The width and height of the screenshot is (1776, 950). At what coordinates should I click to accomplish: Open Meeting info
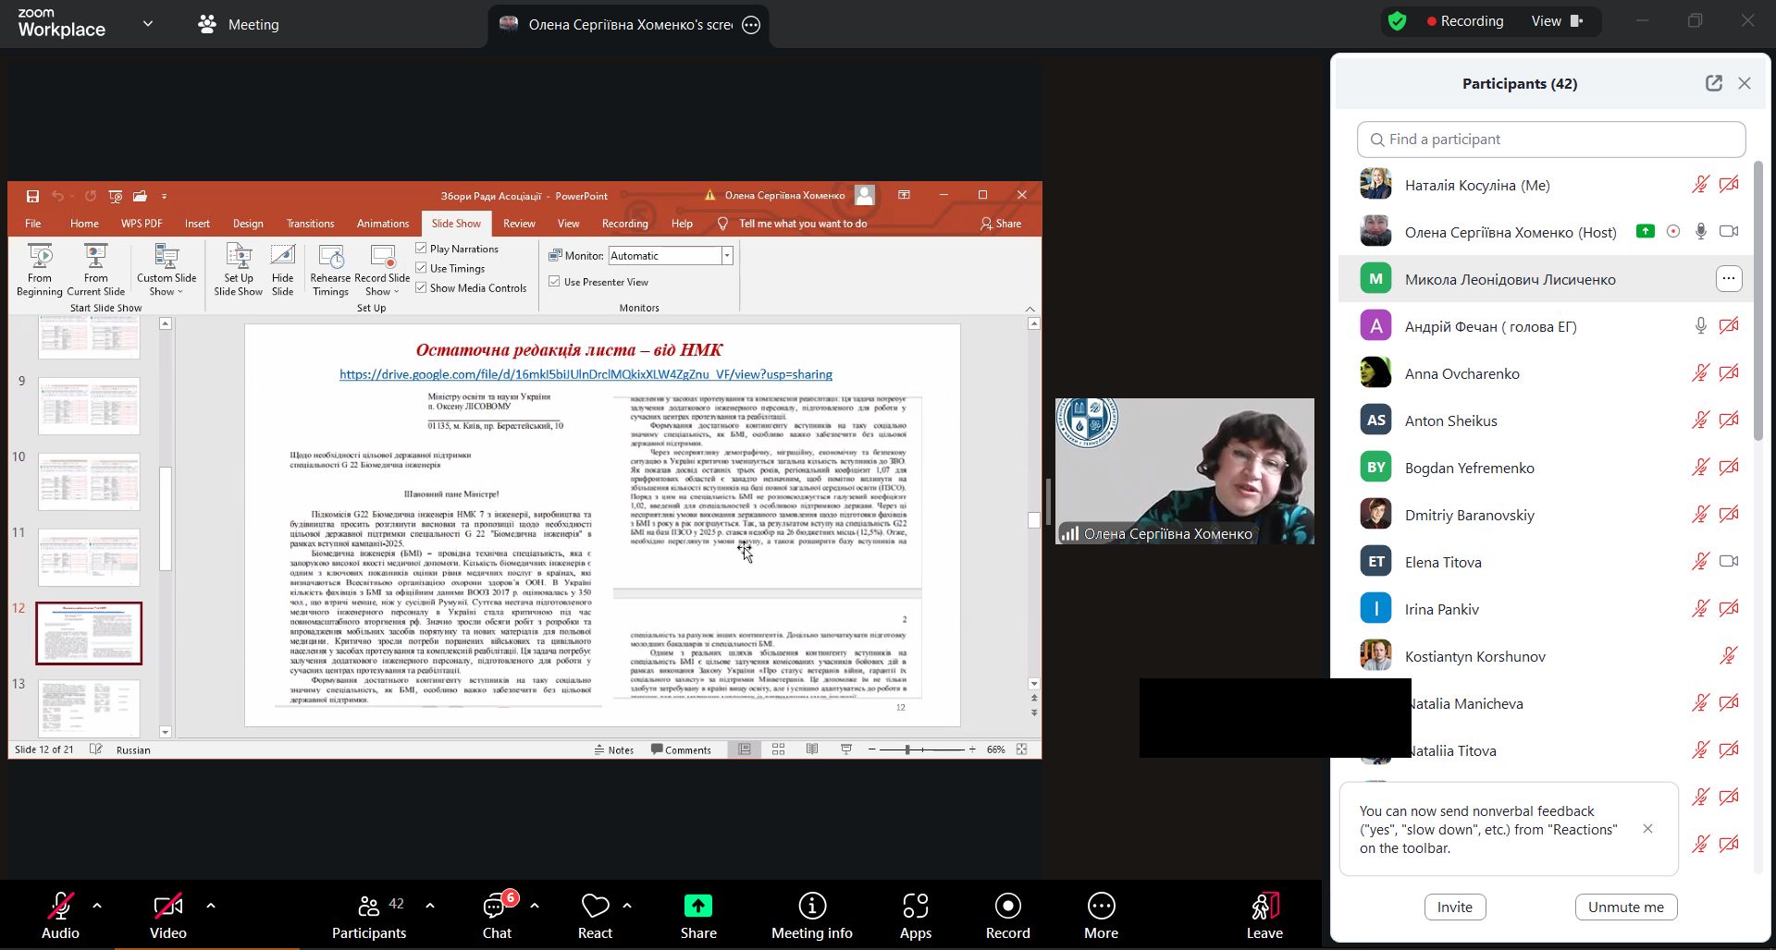point(811,915)
